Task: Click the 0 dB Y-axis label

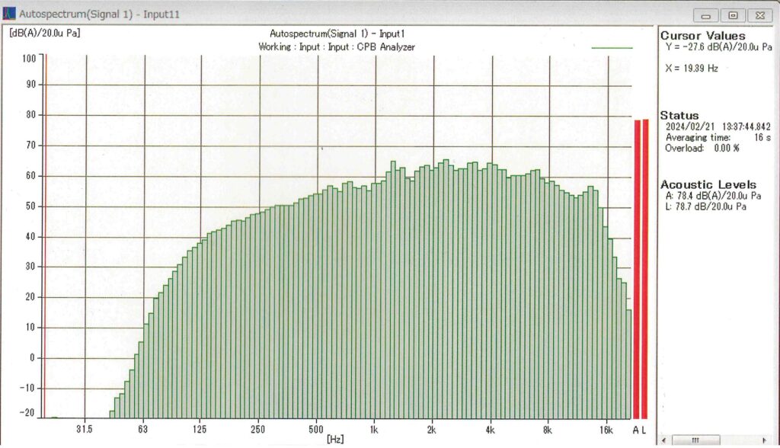Action: point(33,357)
